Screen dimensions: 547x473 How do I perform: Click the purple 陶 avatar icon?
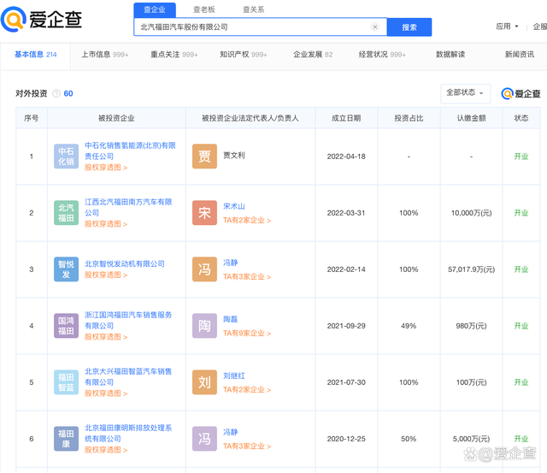click(204, 326)
